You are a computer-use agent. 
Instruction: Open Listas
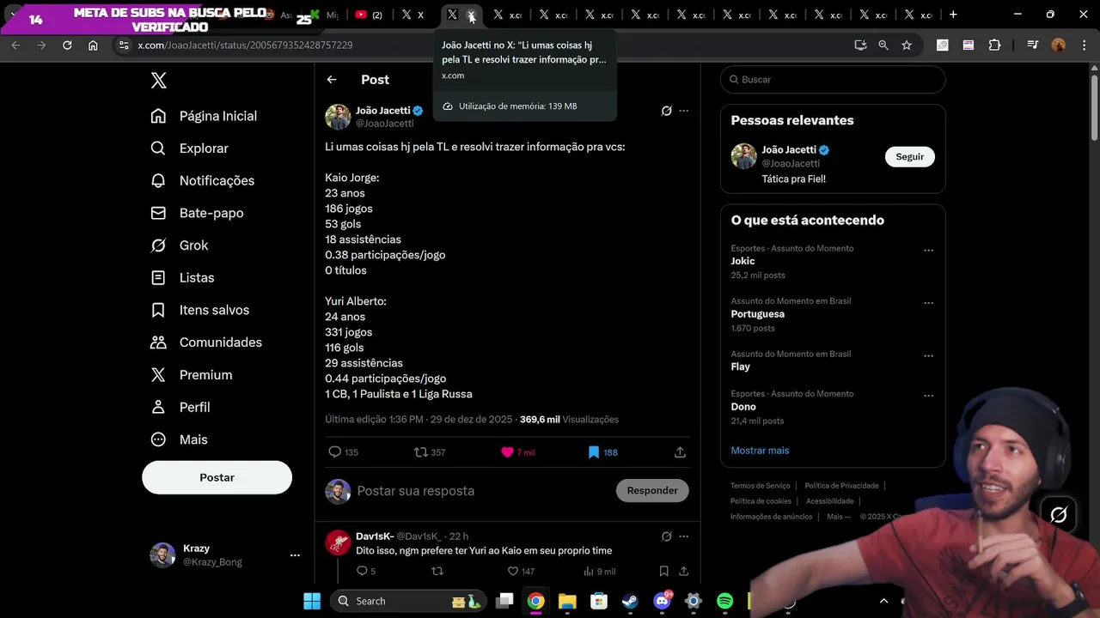182,278
